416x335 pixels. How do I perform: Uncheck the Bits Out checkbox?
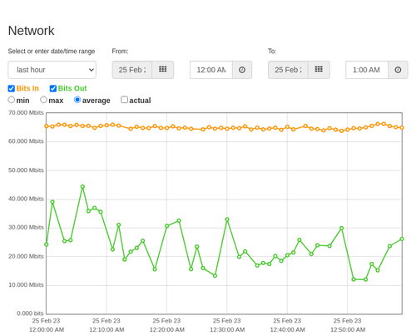point(53,88)
